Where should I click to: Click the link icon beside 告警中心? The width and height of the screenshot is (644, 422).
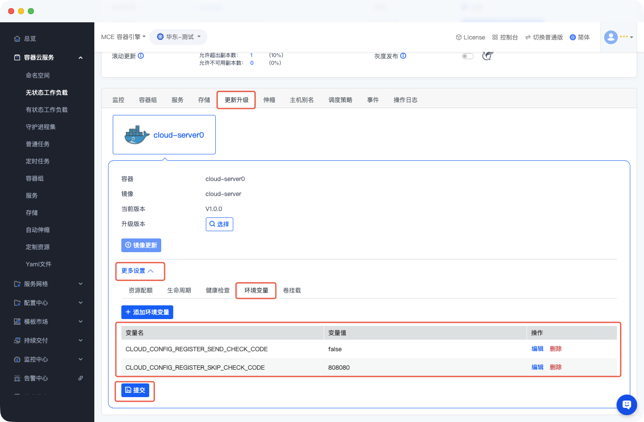tap(81, 378)
